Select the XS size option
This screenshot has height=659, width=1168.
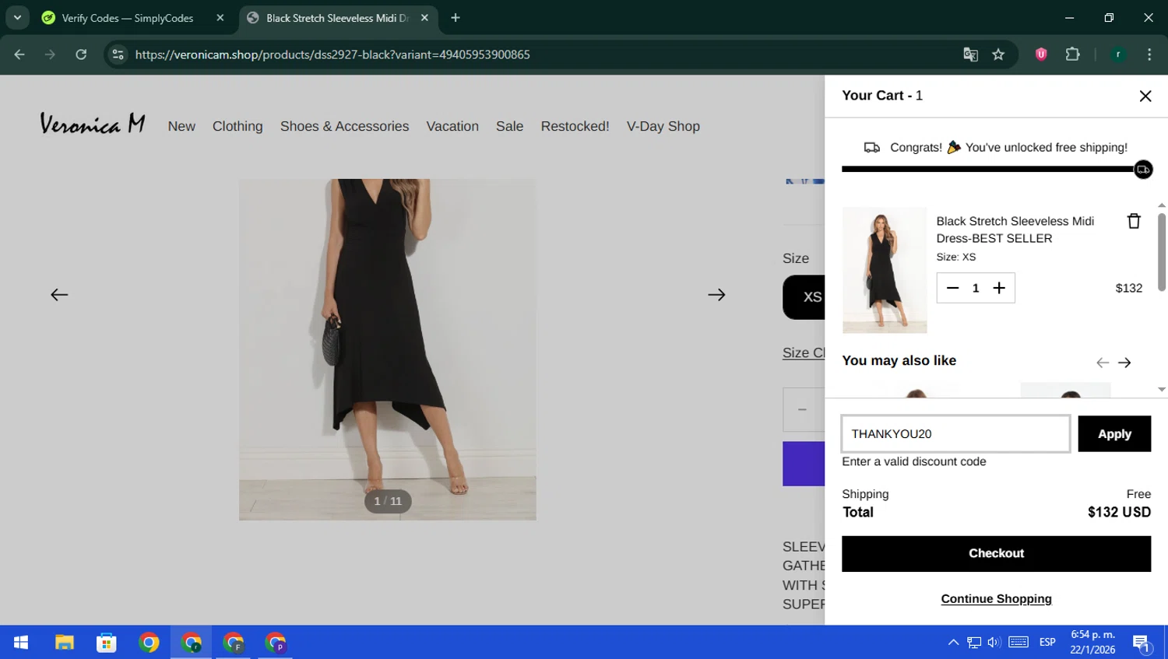804,296
